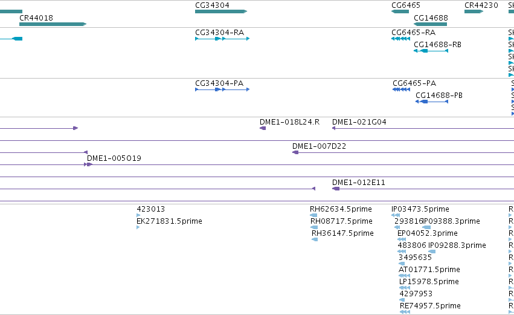Screen dimensions: 514x315
Task: Click the CG6465 gene label
Action: pos(405,5)
